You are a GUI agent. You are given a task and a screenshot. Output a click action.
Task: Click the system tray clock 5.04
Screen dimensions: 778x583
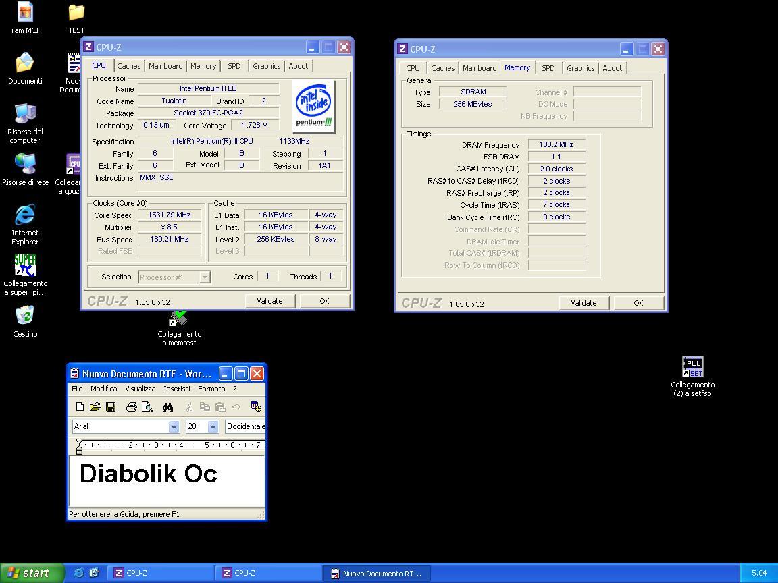(759, 573)
